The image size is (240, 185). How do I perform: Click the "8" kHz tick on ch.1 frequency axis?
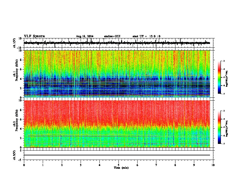pos(21,60)
